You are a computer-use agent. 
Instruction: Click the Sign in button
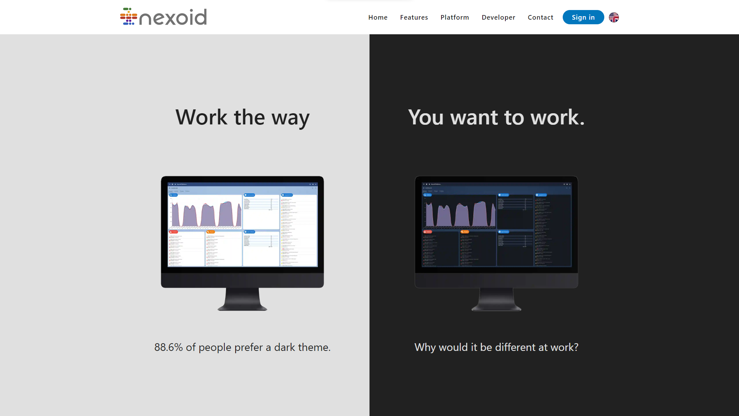583,17
